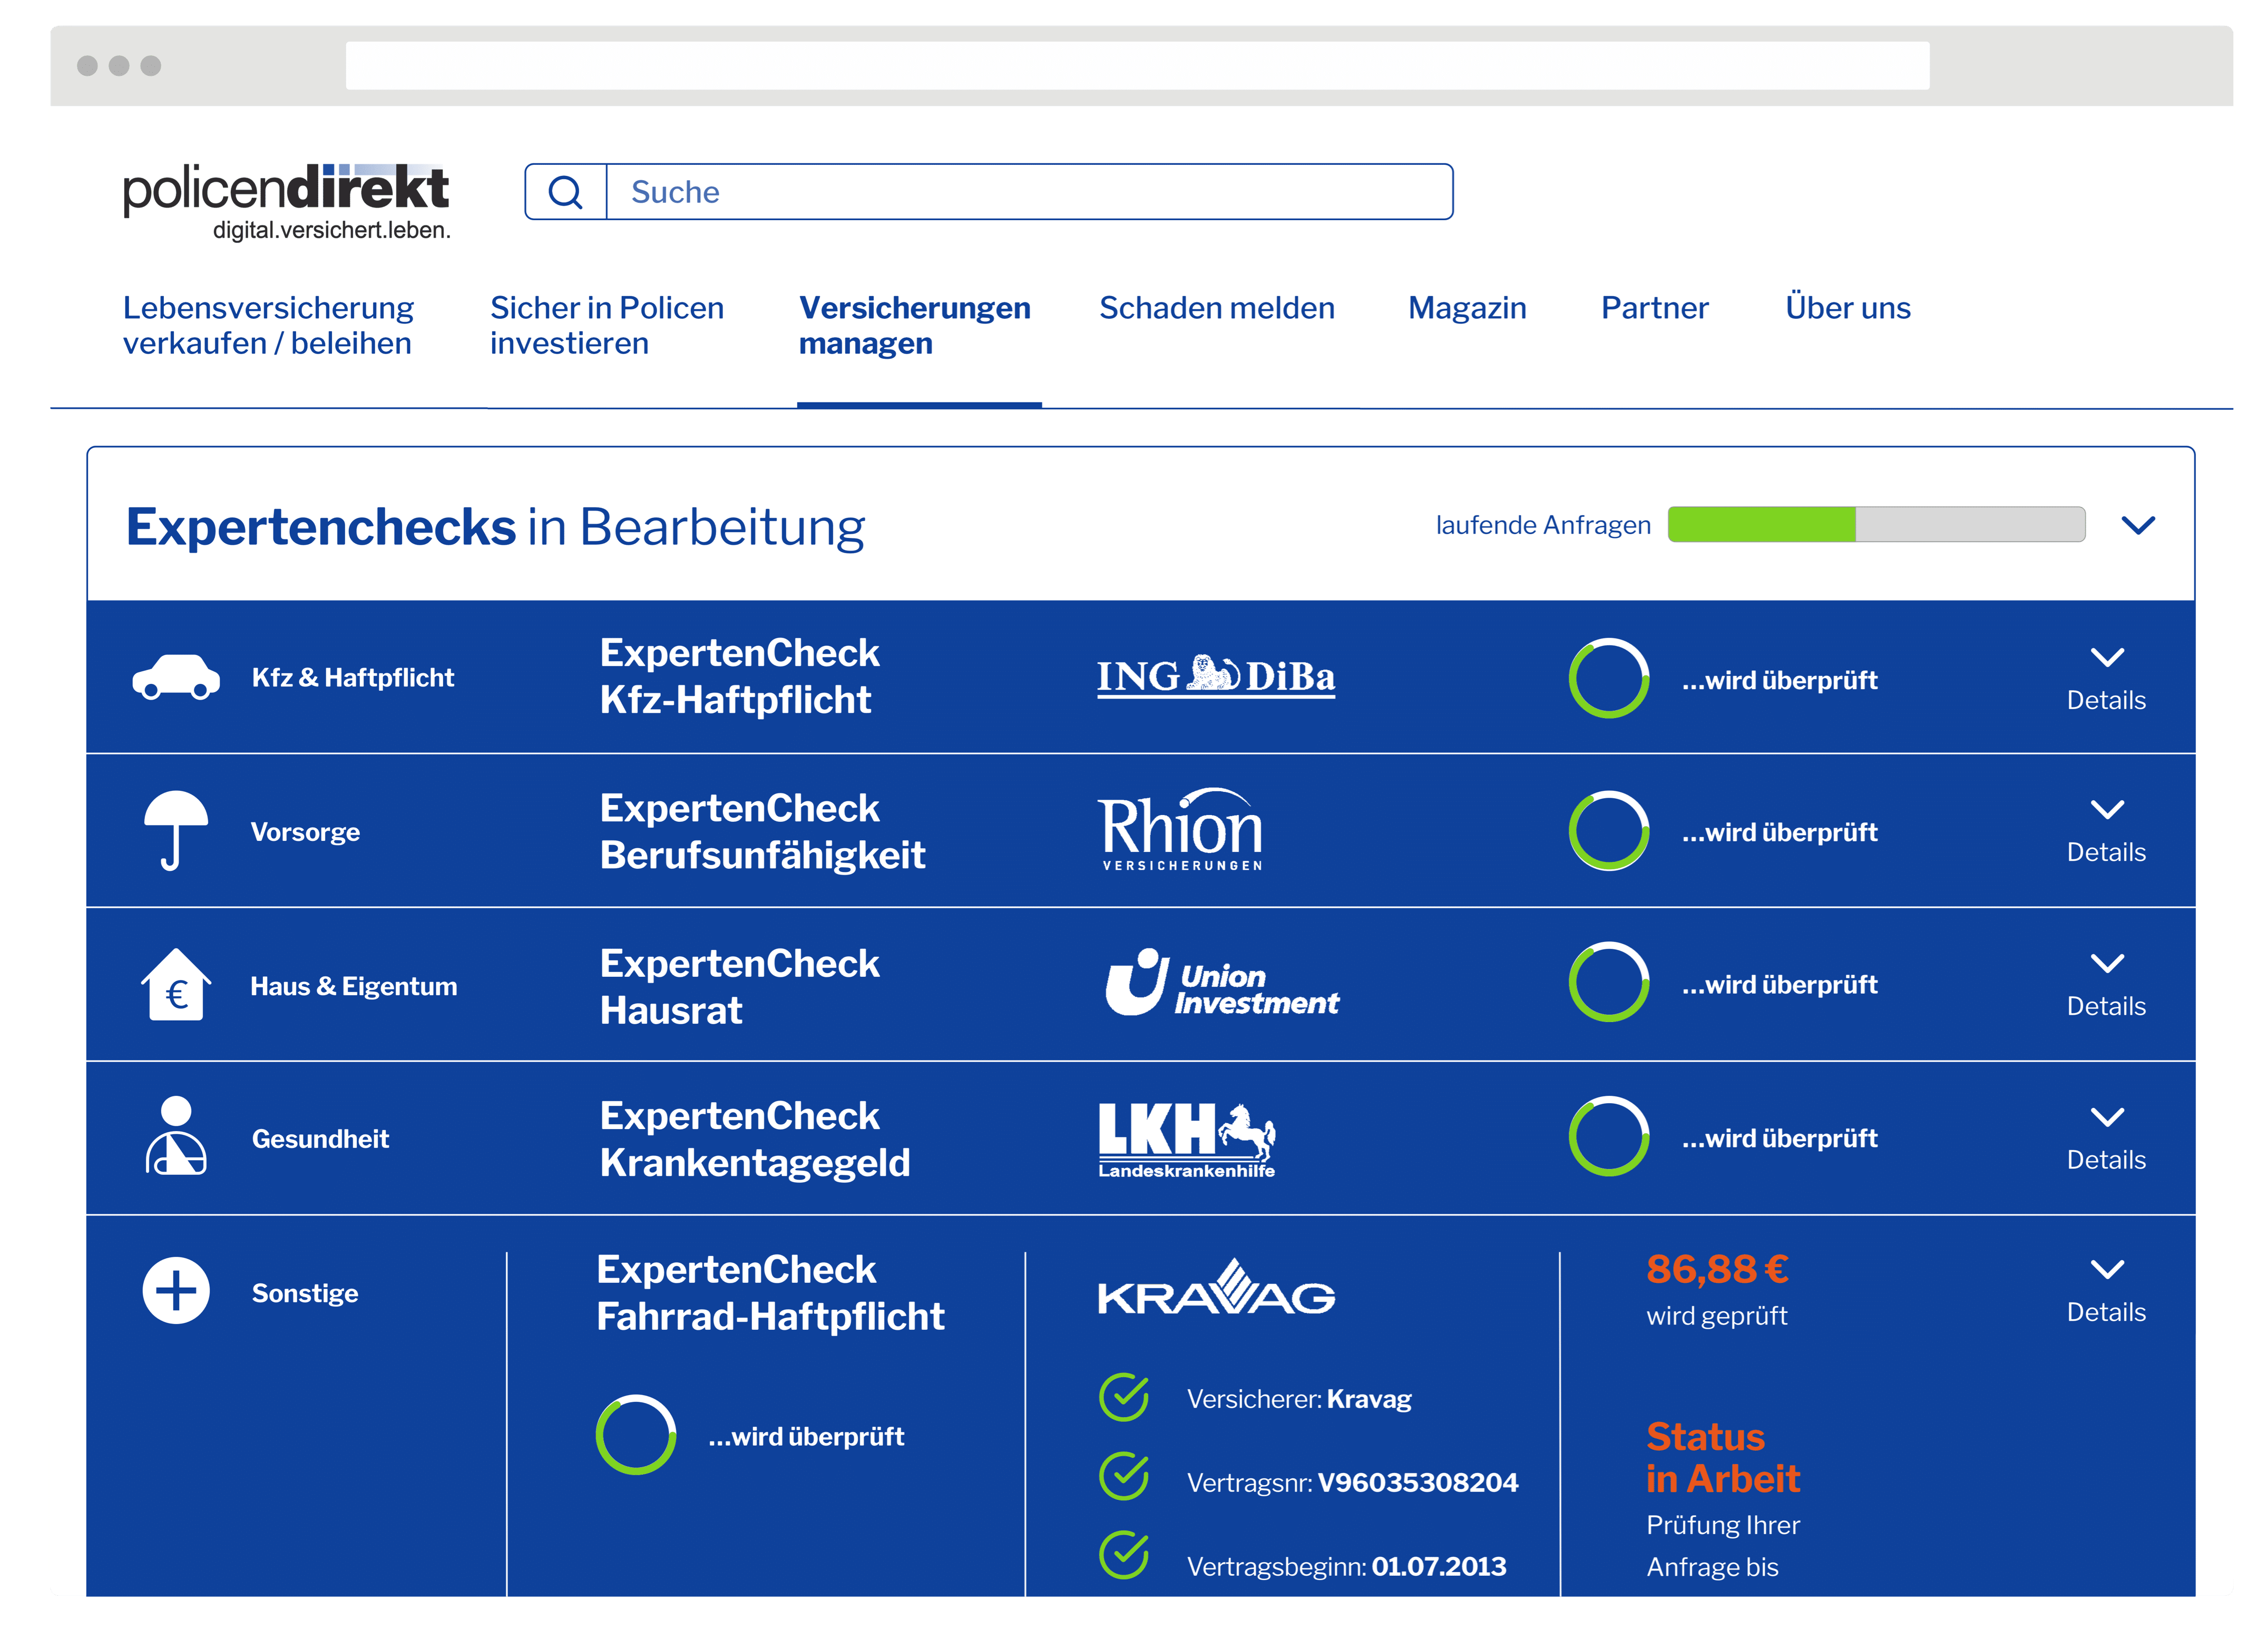Click progress circle in Krankentagegeld row
Image resolution: width=2268 pixels, height=1629 pixels.
[1609, 1136]
